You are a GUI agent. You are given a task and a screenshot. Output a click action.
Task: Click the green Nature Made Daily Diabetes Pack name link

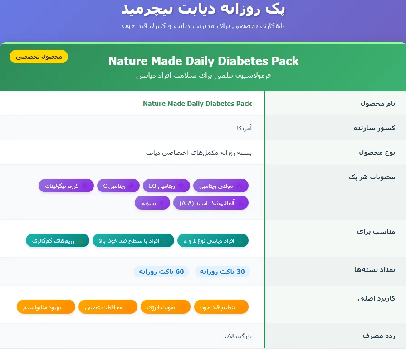197,104
